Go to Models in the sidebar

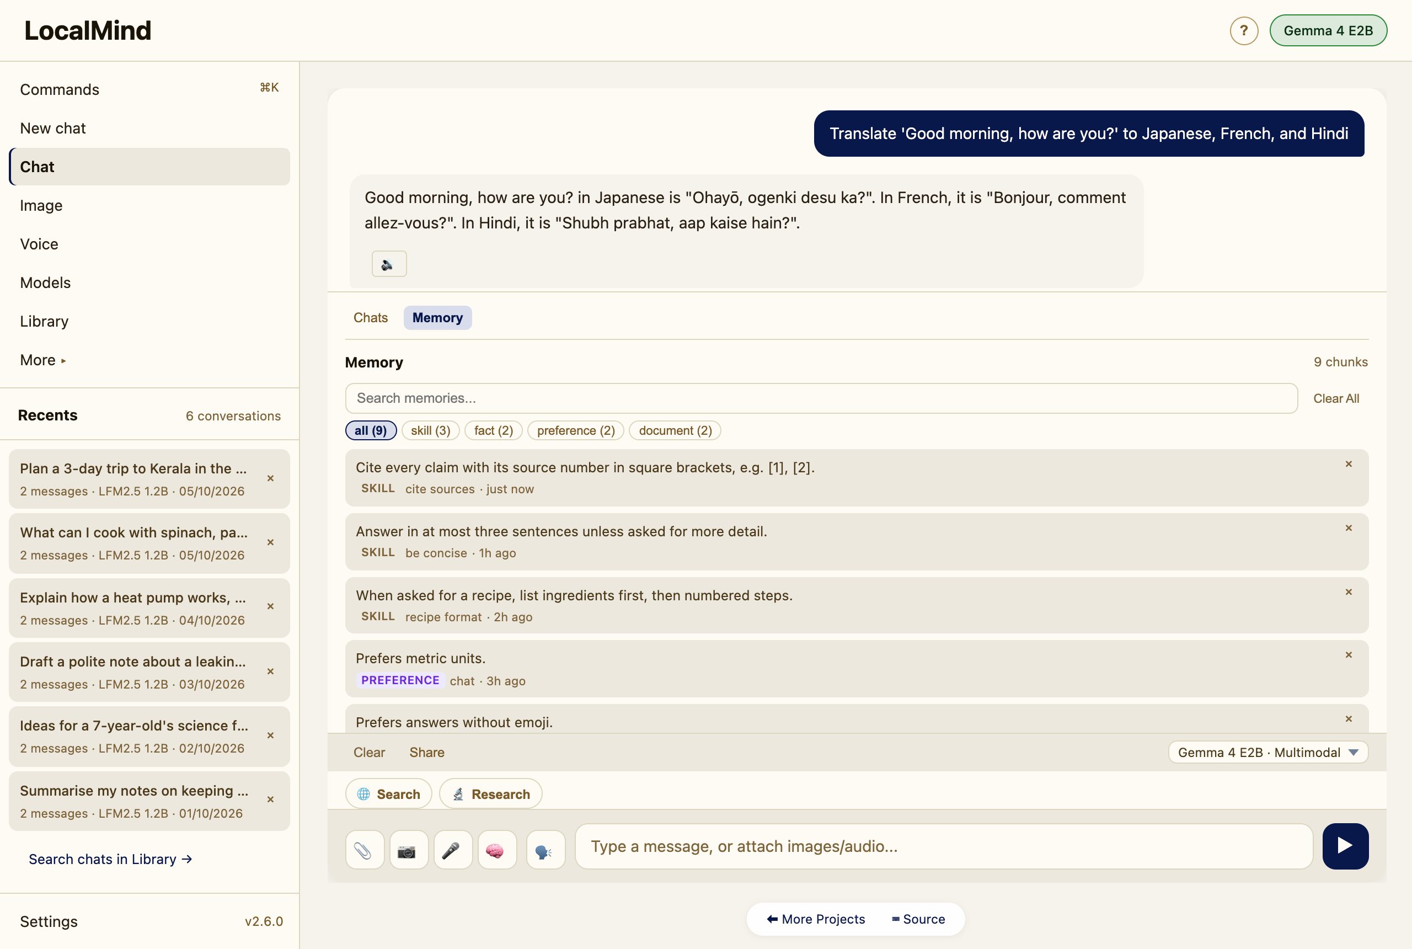pyautogui.click(x=149, y=282)
